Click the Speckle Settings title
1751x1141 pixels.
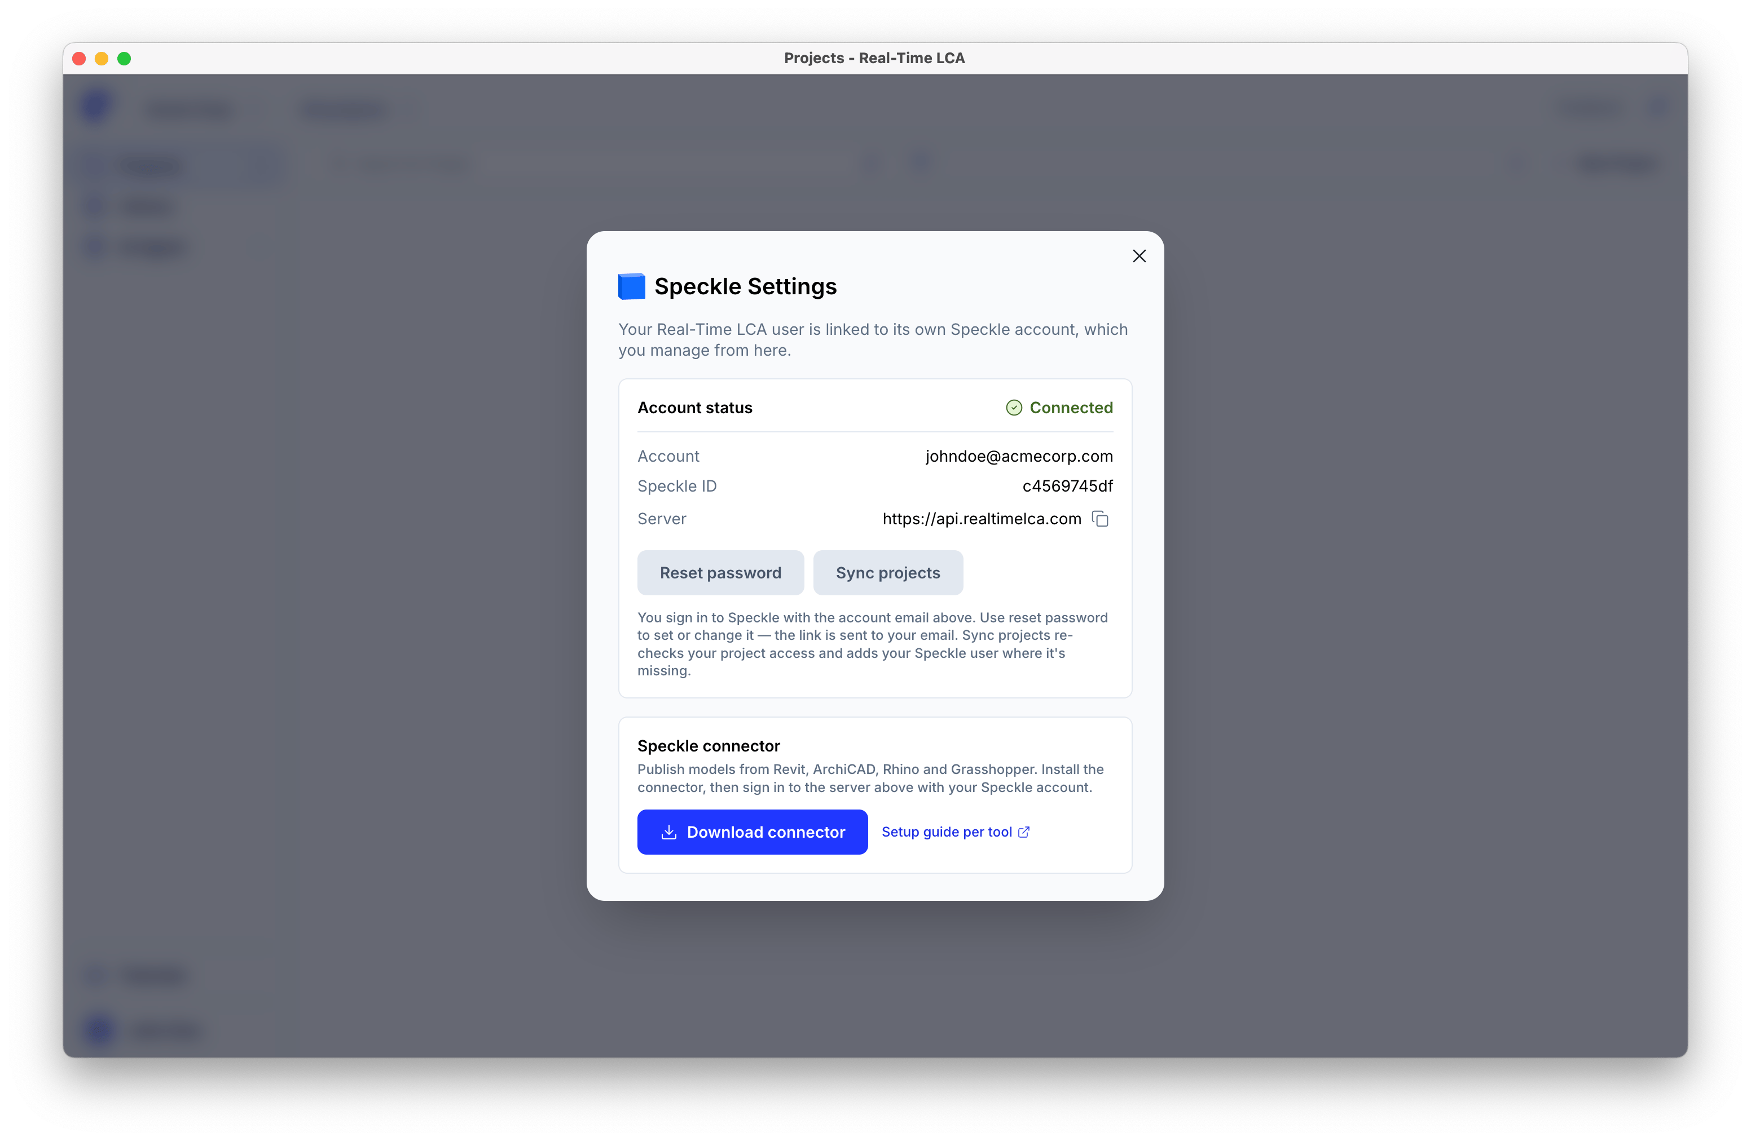pyautogui.click(x=745, y=287)
